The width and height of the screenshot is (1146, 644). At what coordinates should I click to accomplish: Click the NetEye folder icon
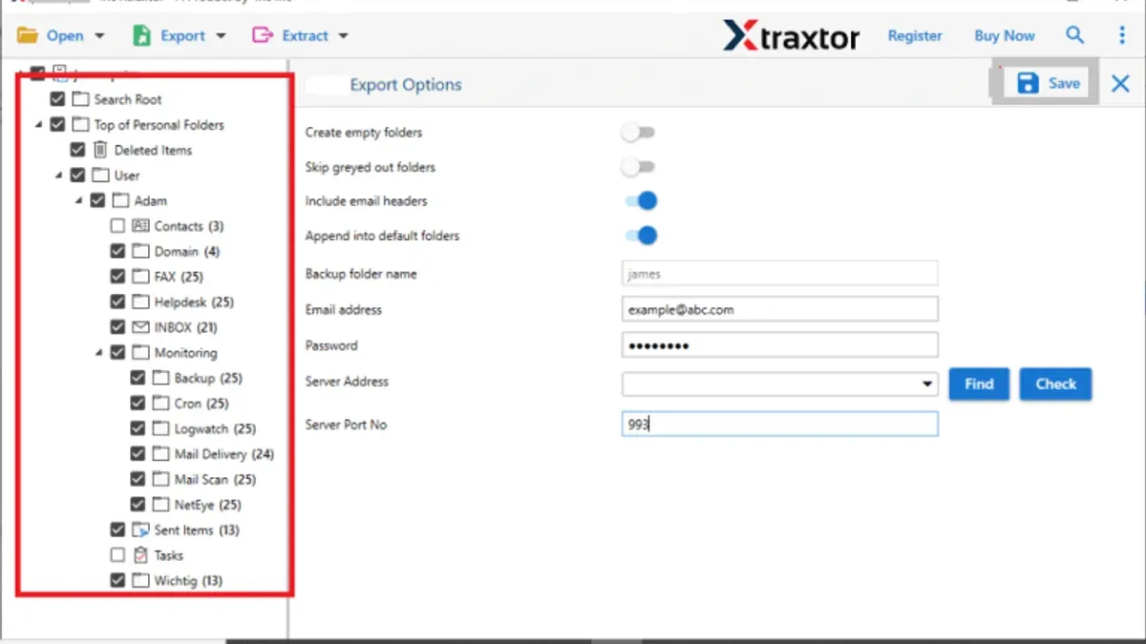click(160, 505)
